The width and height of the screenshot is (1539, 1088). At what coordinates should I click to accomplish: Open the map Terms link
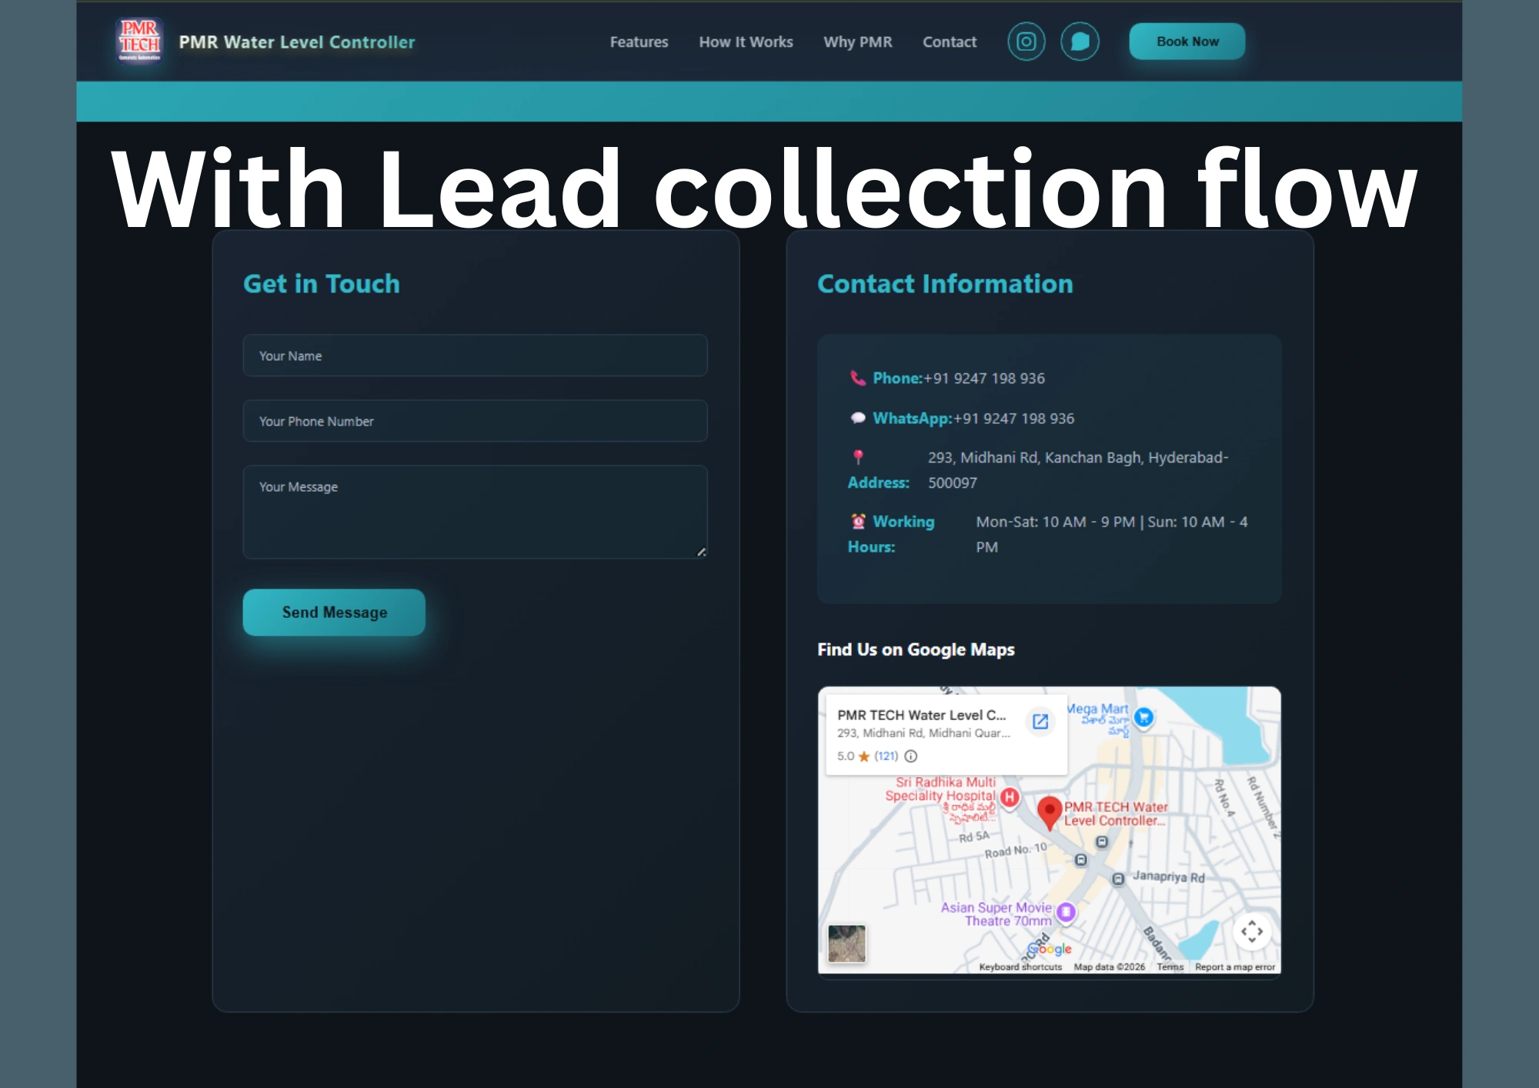tap(1170, 967)
